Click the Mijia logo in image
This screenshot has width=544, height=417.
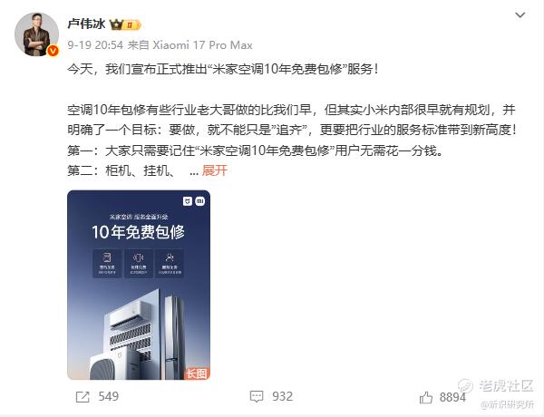188,201
